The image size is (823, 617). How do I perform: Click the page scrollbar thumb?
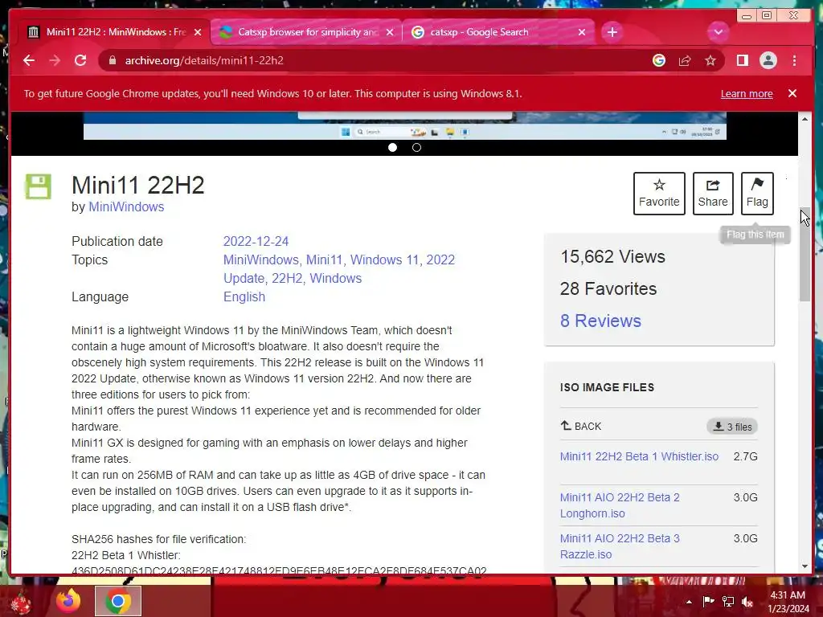click(805, 255)
